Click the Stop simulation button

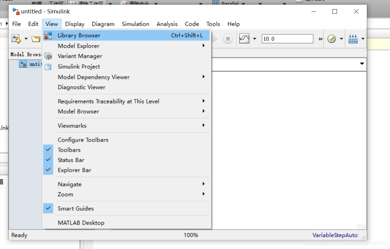(228, 39)
